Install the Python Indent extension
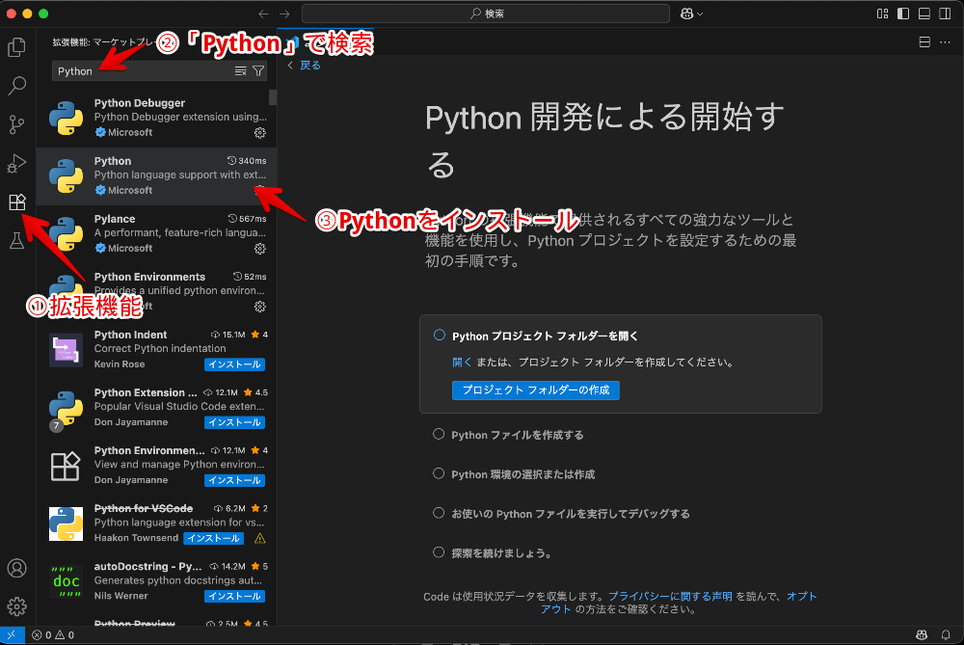The width and height of the screenshot is (964, 645). click(x=234, y=364)
